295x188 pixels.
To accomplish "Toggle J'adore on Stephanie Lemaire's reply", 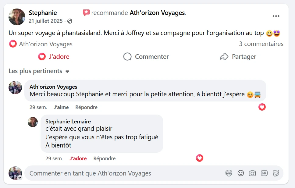I will click(78, 158).
